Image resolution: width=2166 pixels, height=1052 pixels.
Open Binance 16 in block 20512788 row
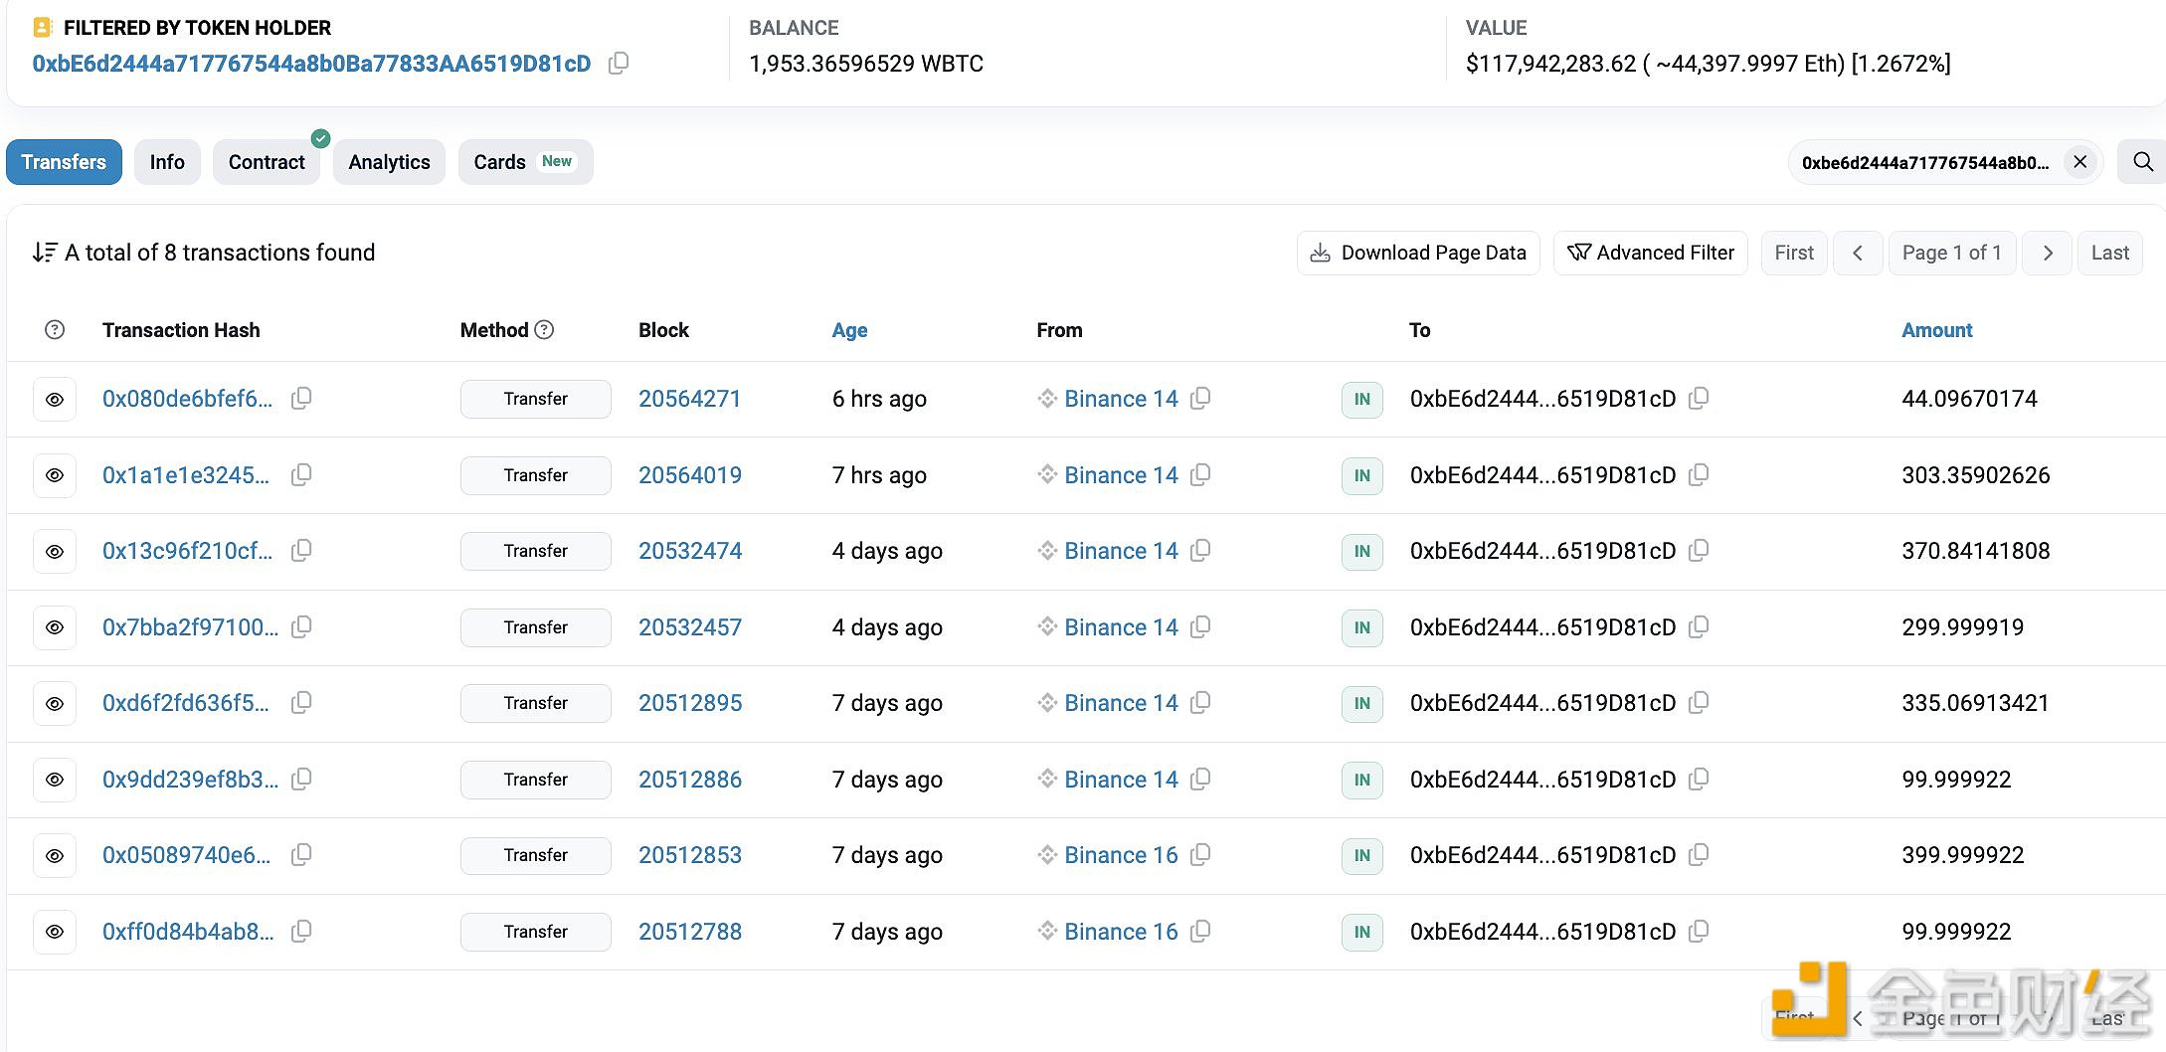pyautogui.click(x=1121, y=932)
